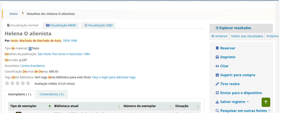Go to Anterior result

point(219,36)
